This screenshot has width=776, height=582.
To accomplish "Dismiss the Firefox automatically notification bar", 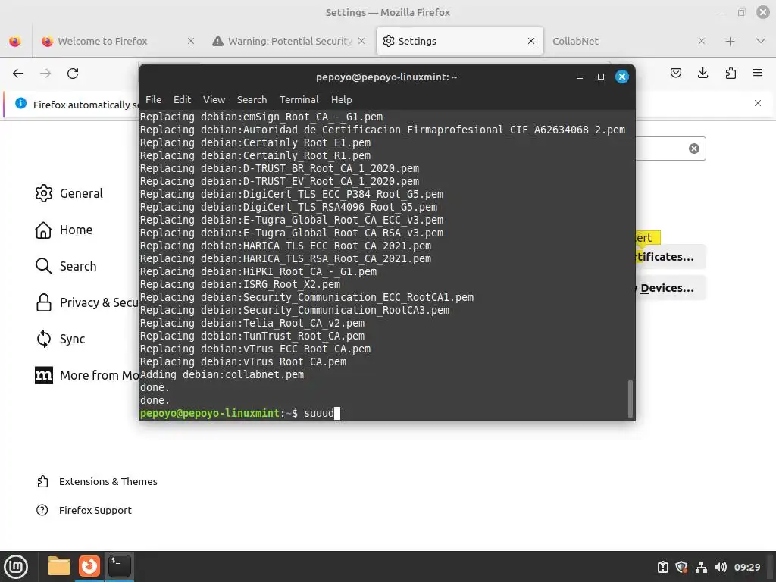I will [758, 103].
